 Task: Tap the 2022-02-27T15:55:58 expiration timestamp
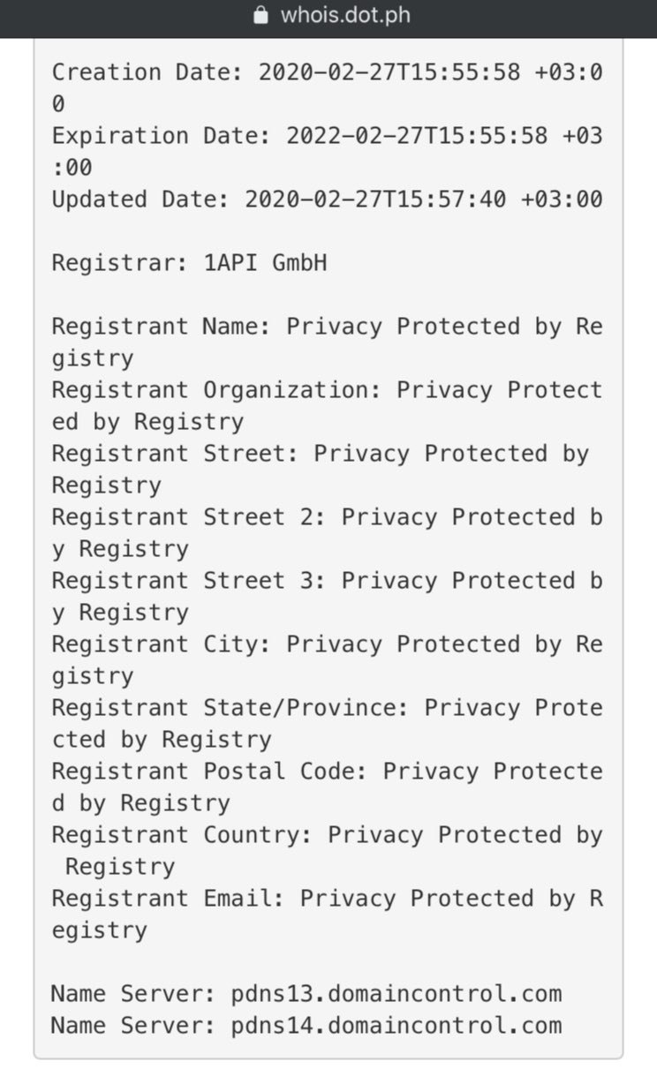[417, 136]
